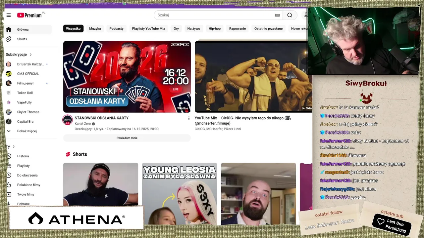Click the red Shorts section logo
This screenshot has height=238, width=424.
click(x=68, y=154)
